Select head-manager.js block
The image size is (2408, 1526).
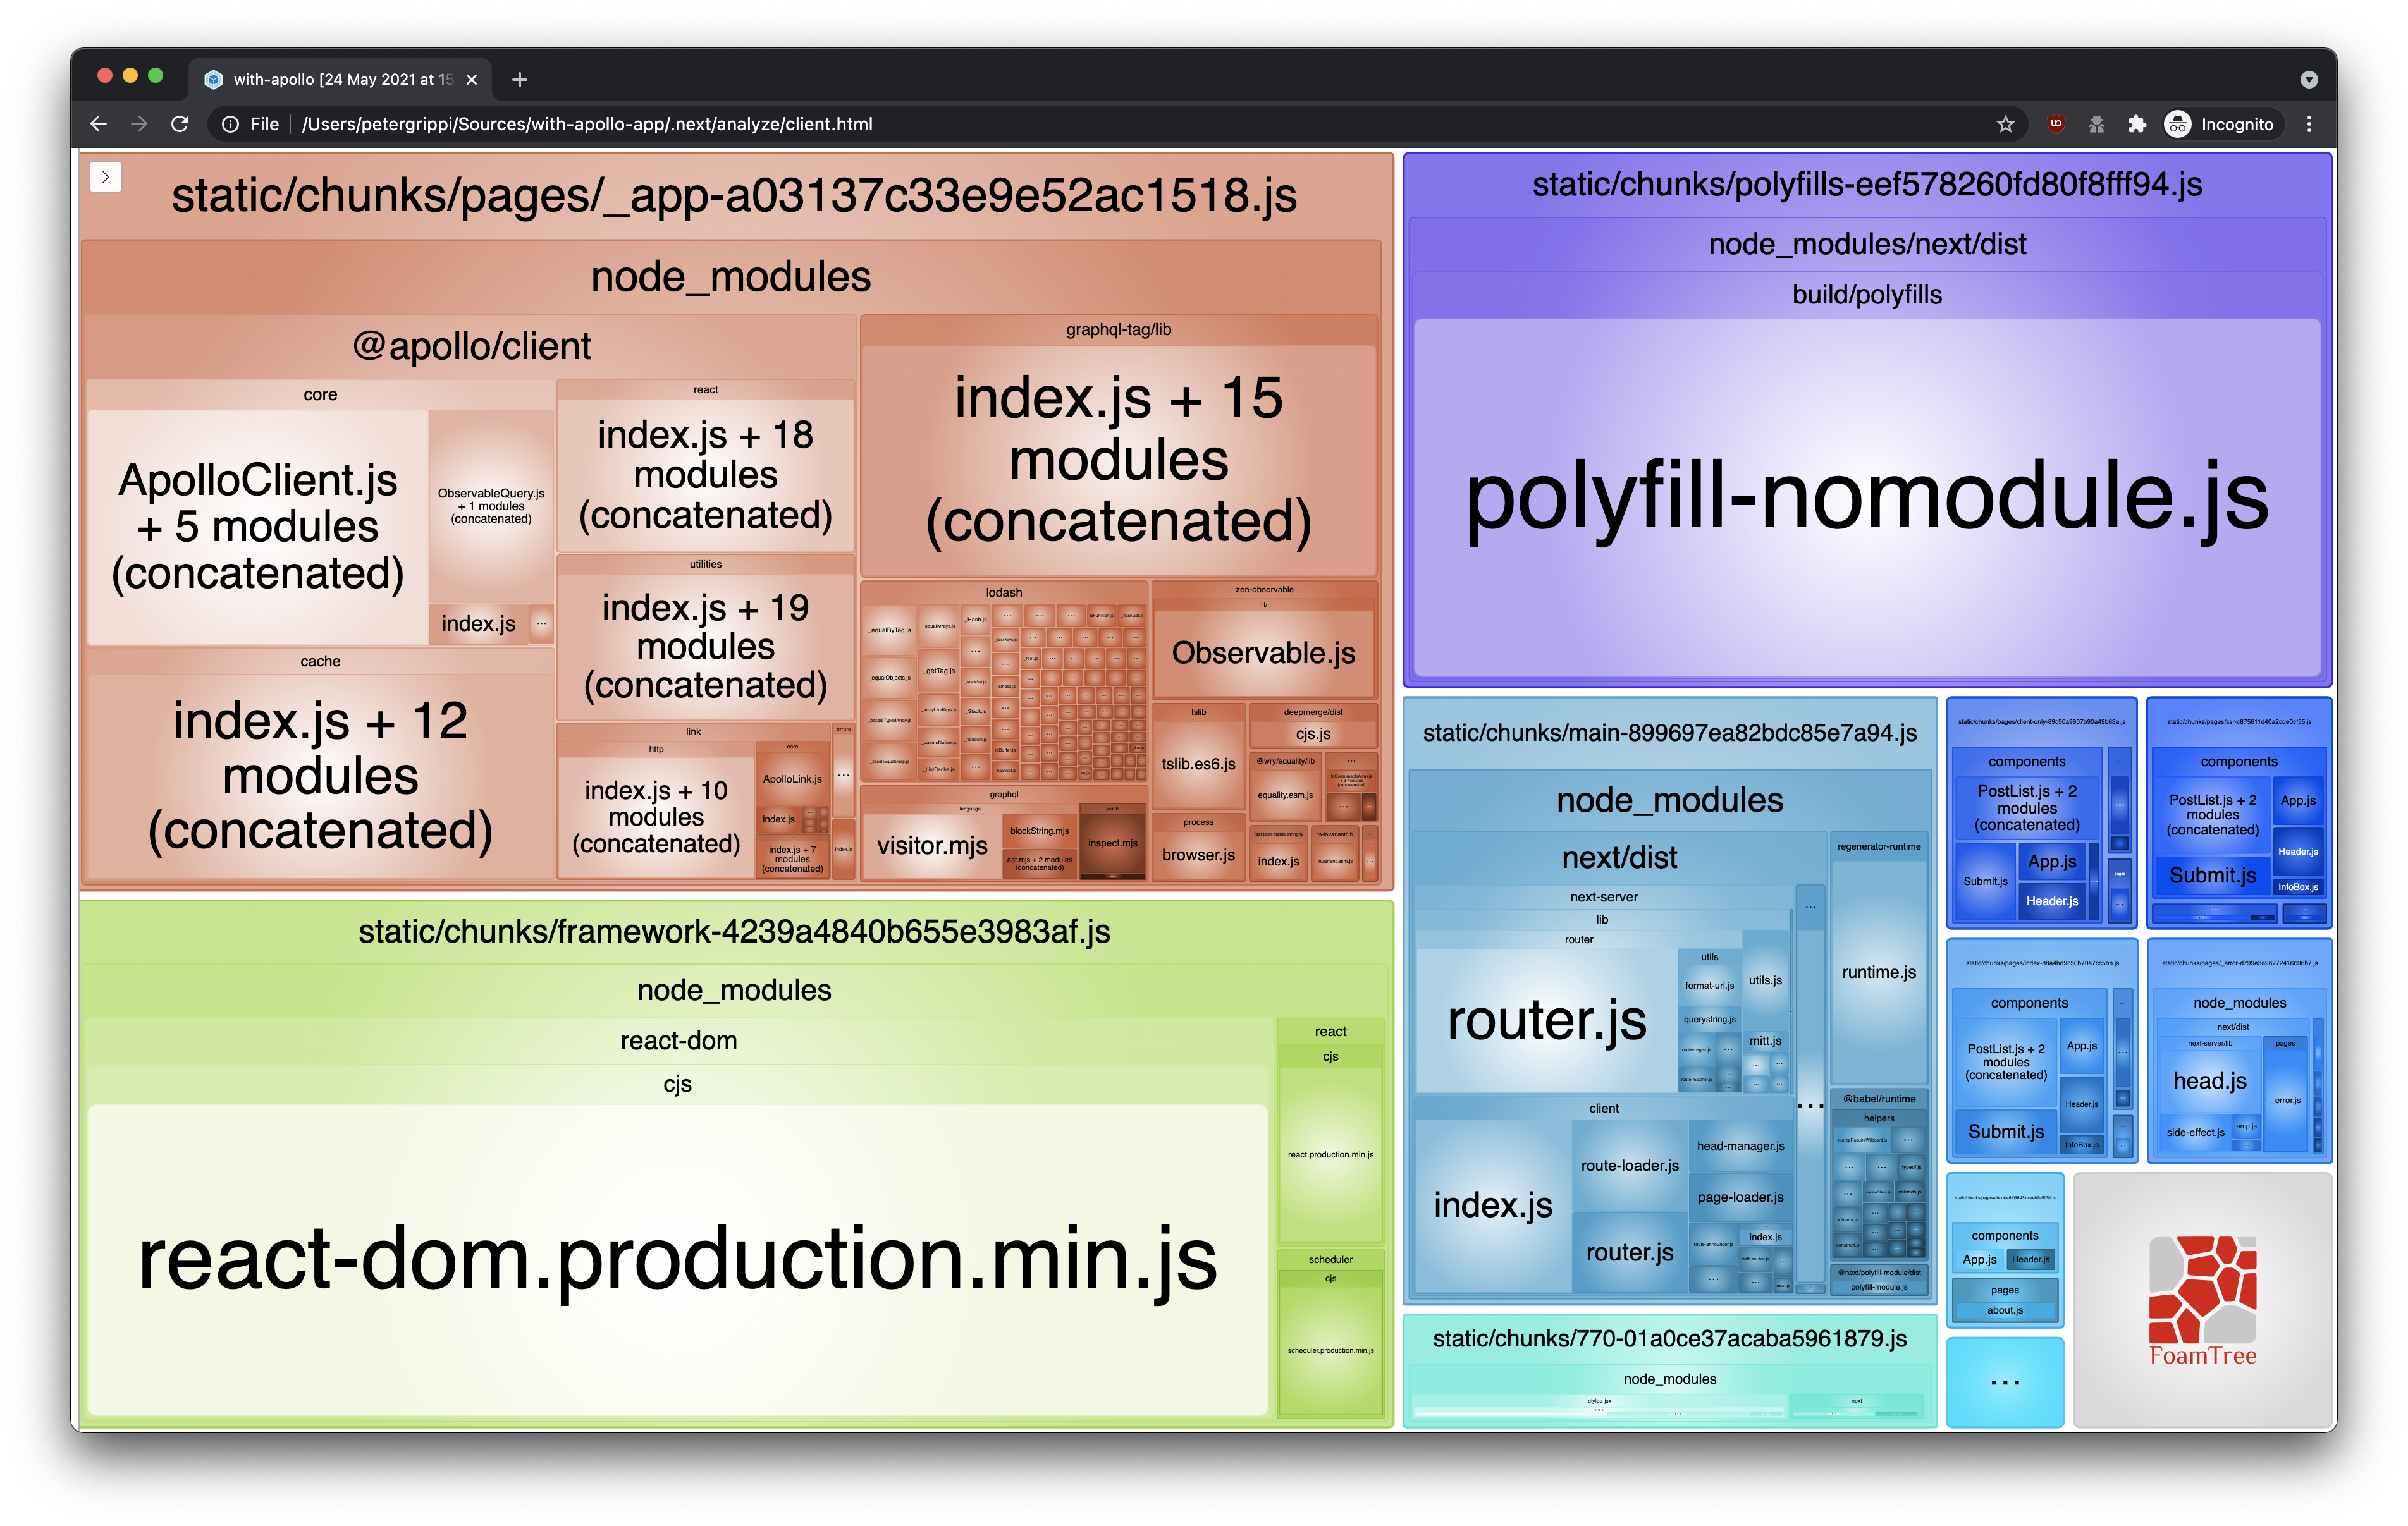click(1740, 1146)
